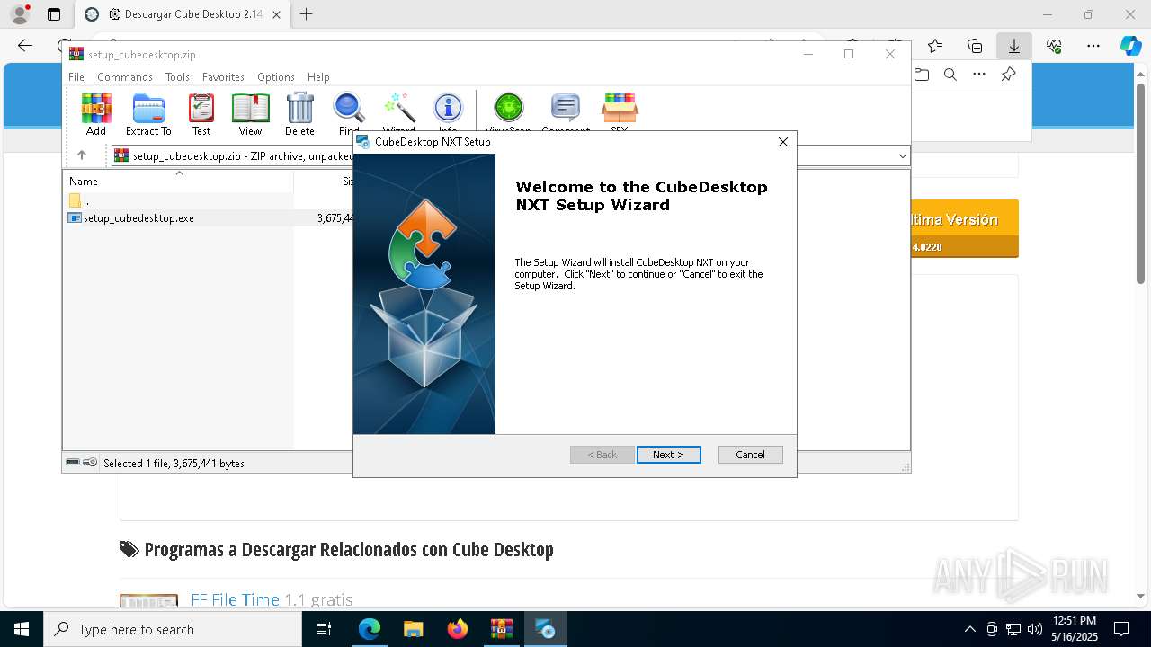
Task: Open Edge tab actions menu icon
Action: coord(54,14)
